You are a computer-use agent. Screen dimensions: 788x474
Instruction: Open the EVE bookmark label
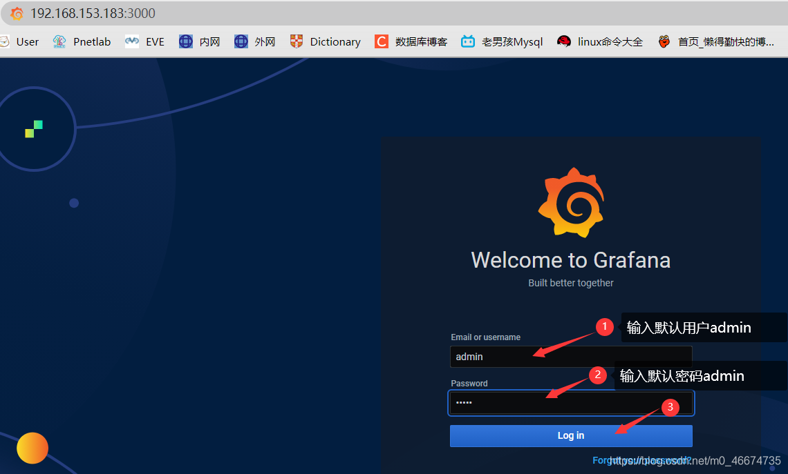(x=156, y=41)
